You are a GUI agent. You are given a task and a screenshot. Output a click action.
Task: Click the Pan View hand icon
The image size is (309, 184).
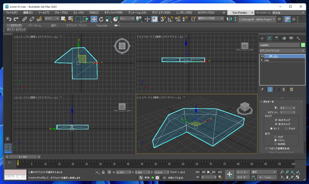click(x=287, y=177)
